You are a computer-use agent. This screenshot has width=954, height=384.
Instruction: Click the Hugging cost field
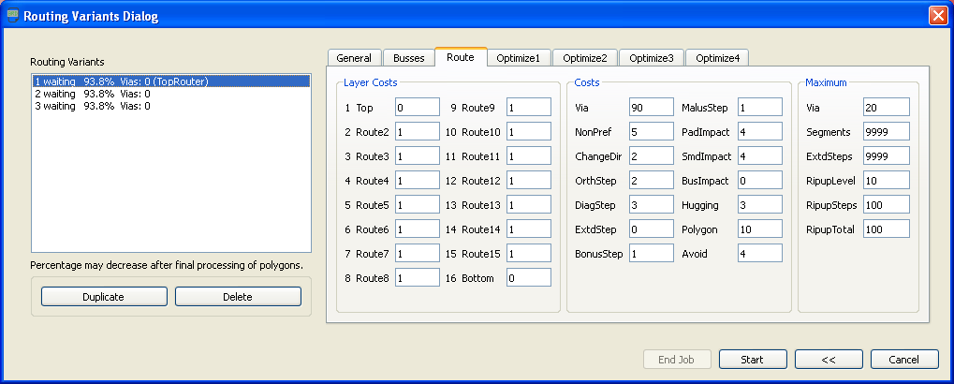point(760,205)
